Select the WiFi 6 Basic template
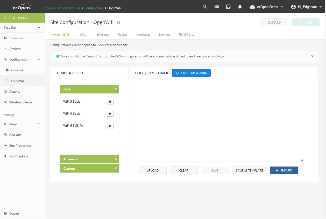This screenshot has height=219, width=326. coord(72,114)
